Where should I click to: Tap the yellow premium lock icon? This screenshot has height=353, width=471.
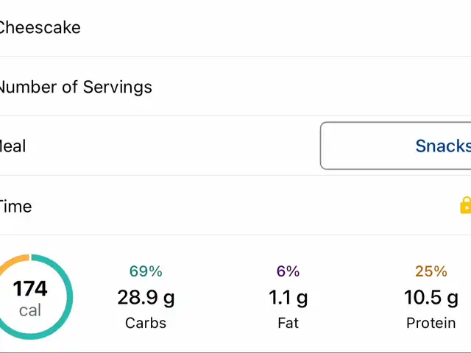465,205
